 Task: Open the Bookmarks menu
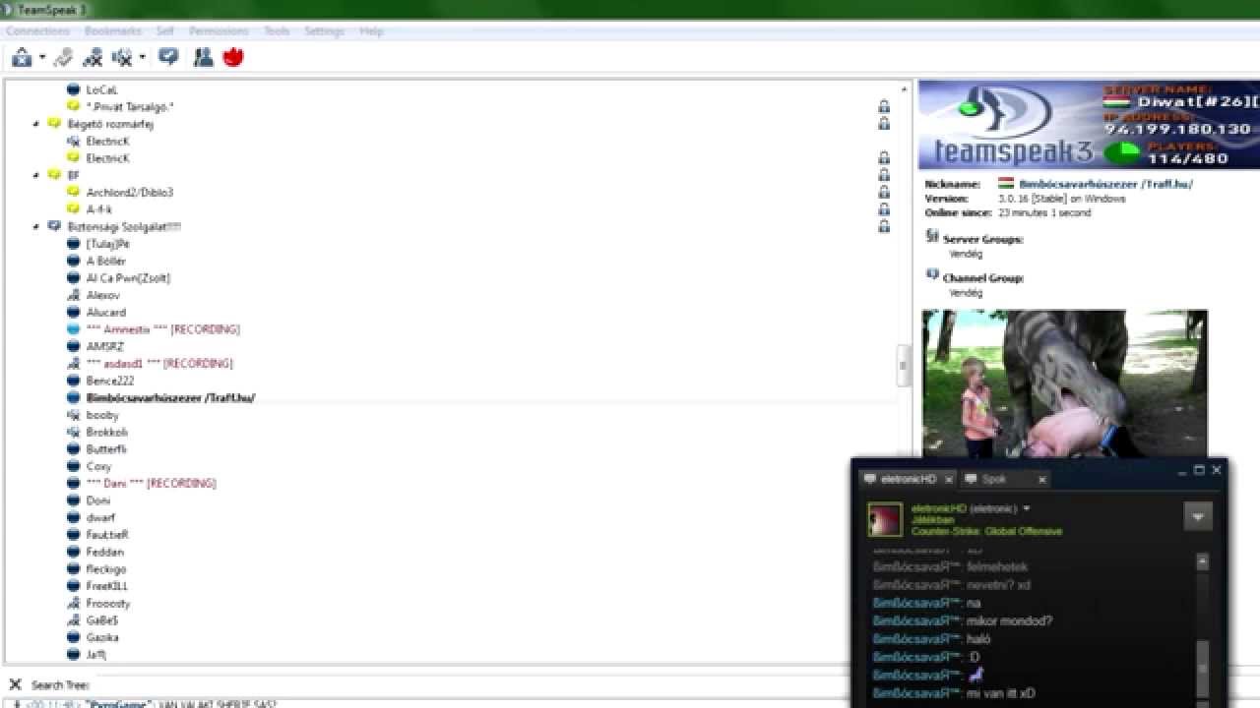point(113,31)
